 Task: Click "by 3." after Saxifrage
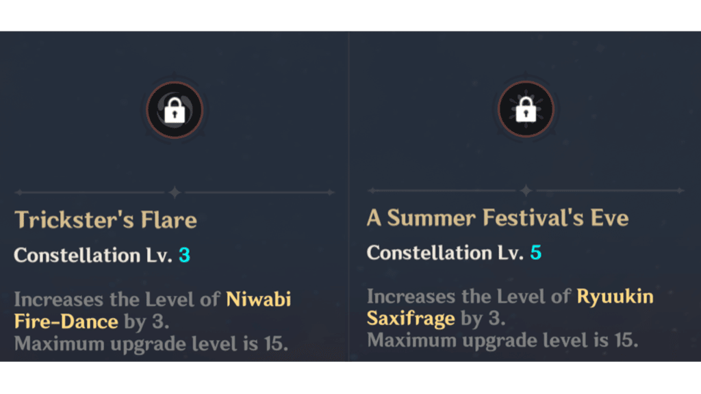483,319
